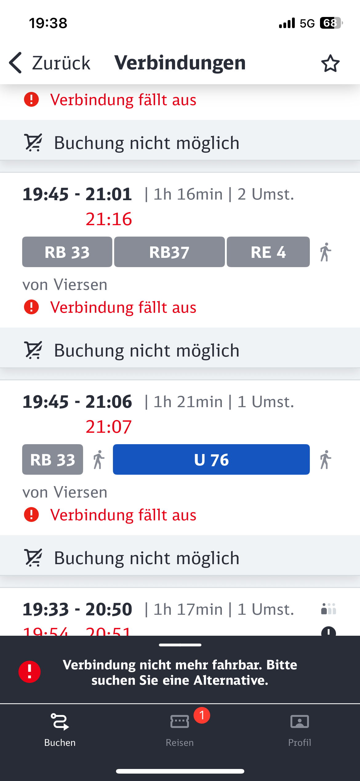360x781 pixels.
Task: Tap the favorite star icon
Action: 330,64
